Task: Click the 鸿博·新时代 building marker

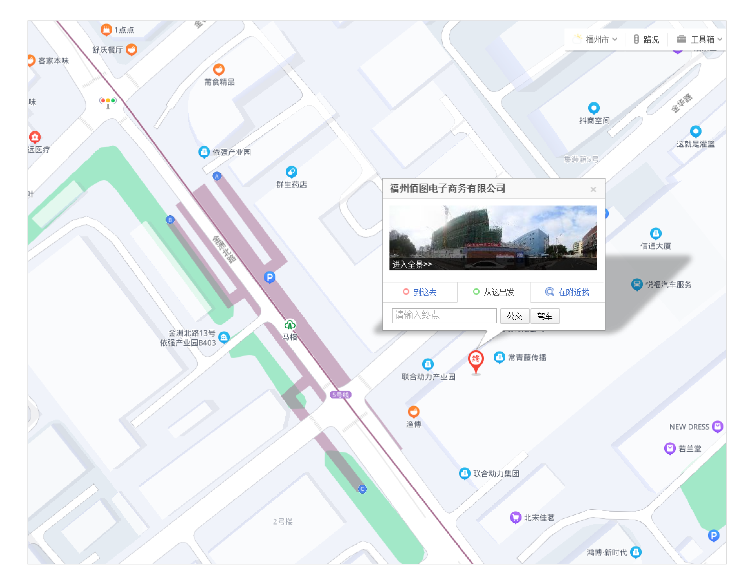Action: (636, 552)
